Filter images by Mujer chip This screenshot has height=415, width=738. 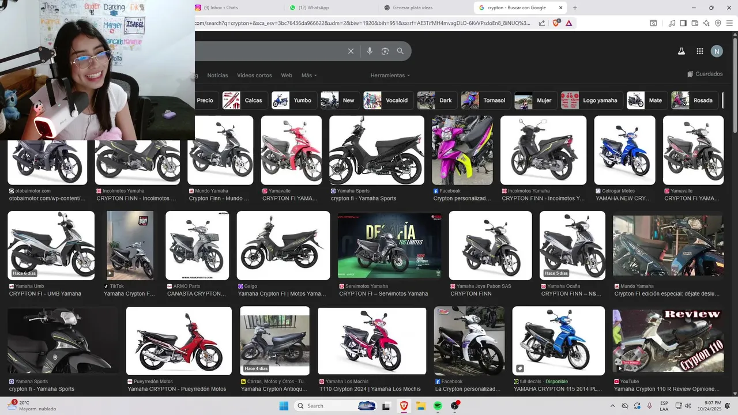pos(535,100)
